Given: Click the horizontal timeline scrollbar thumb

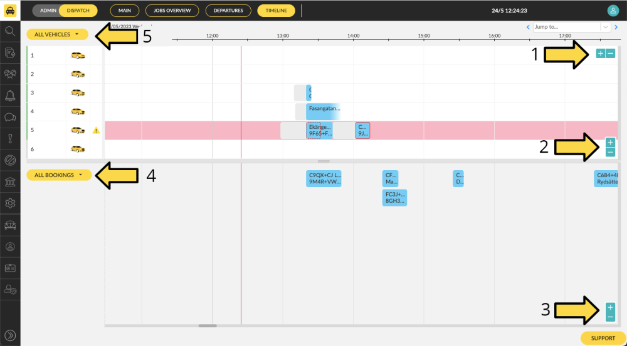Looking at the screenshot, I should (x=208, y=326).
